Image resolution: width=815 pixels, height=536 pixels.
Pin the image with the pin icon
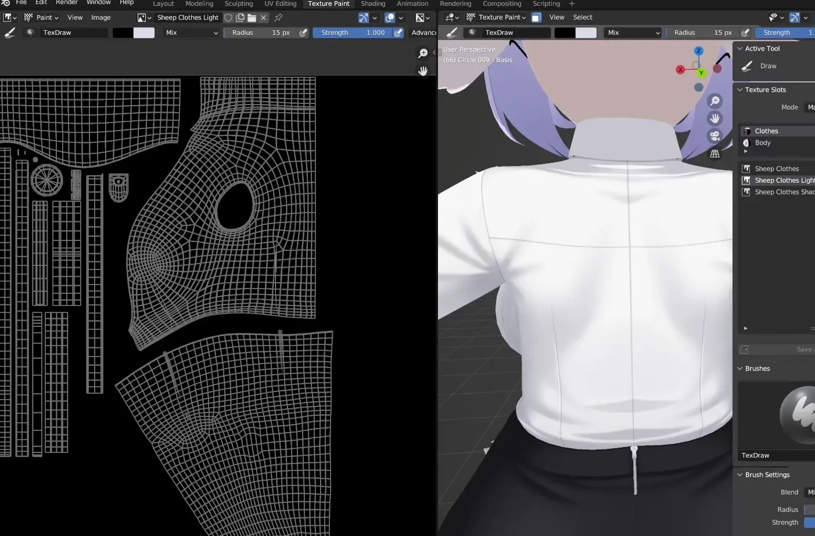[278, 17]
